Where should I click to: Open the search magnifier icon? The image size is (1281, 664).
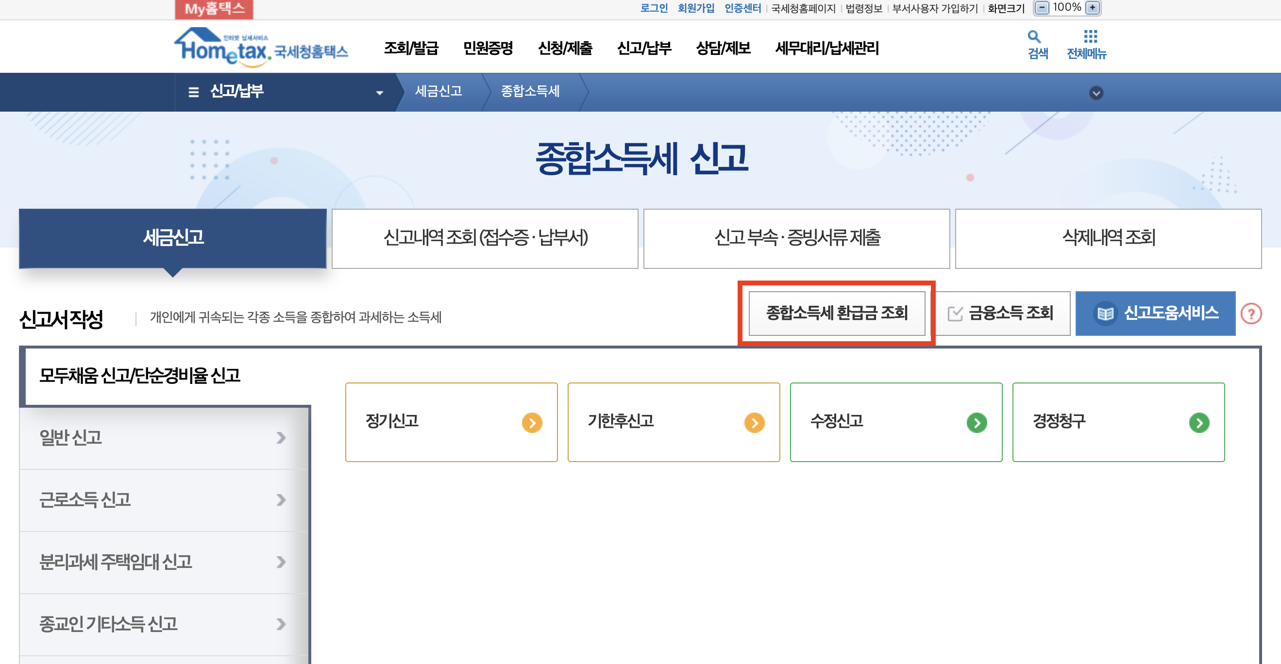[x=1034, y=36]
